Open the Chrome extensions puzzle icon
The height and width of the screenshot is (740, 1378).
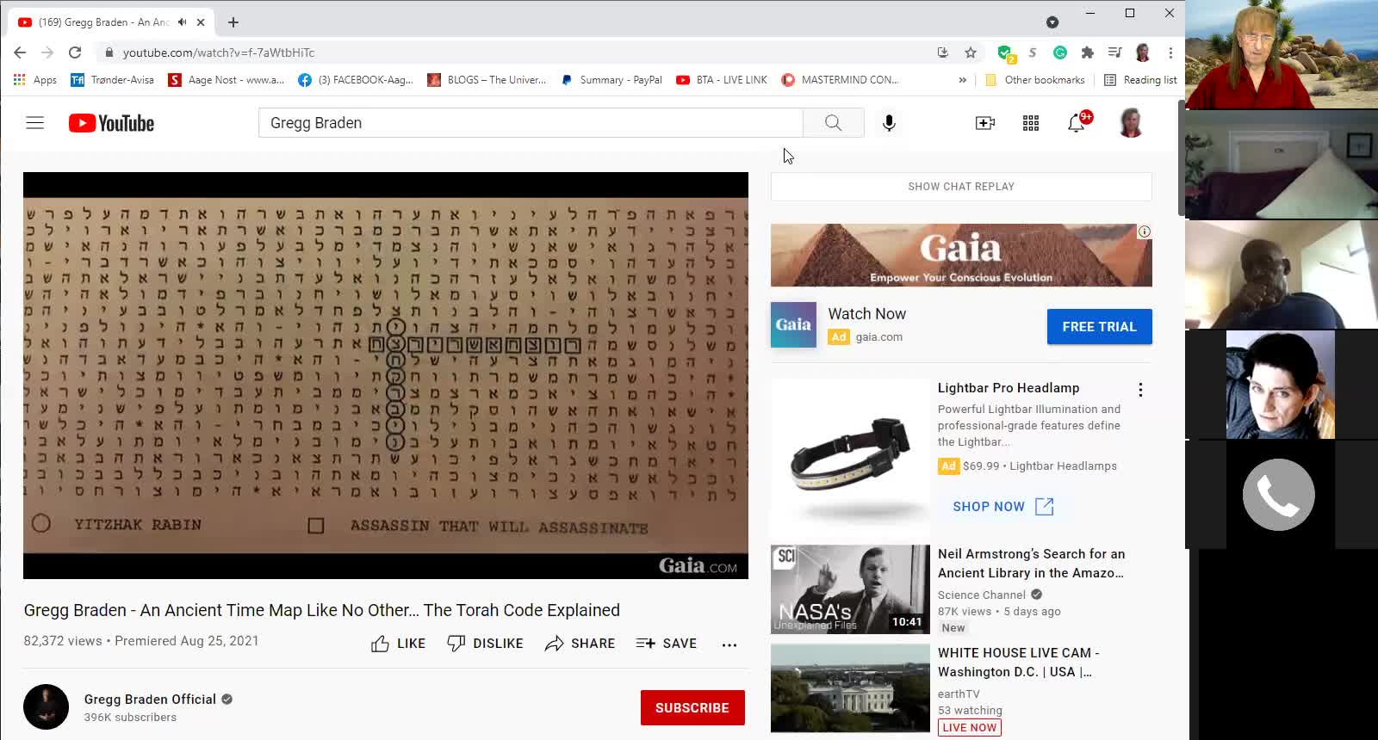point(1088,52)
